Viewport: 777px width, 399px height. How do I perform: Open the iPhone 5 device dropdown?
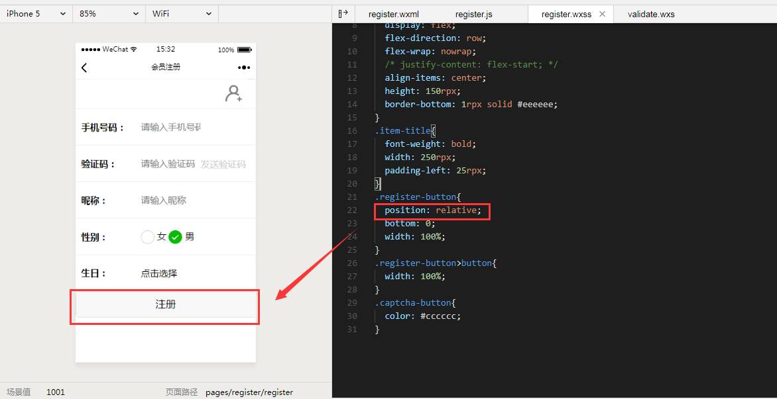36,14
